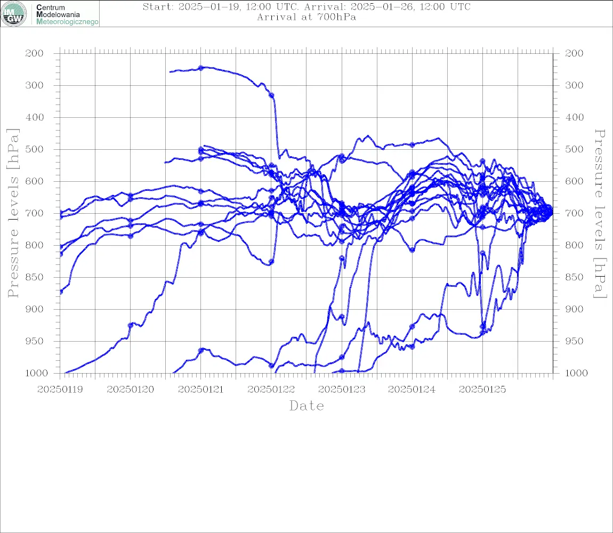Click the right axis 700 tick label

[574, 214]
